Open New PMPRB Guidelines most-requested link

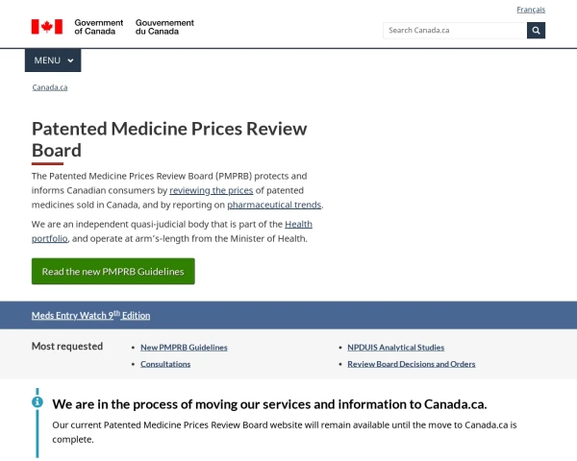click(184, 348)
